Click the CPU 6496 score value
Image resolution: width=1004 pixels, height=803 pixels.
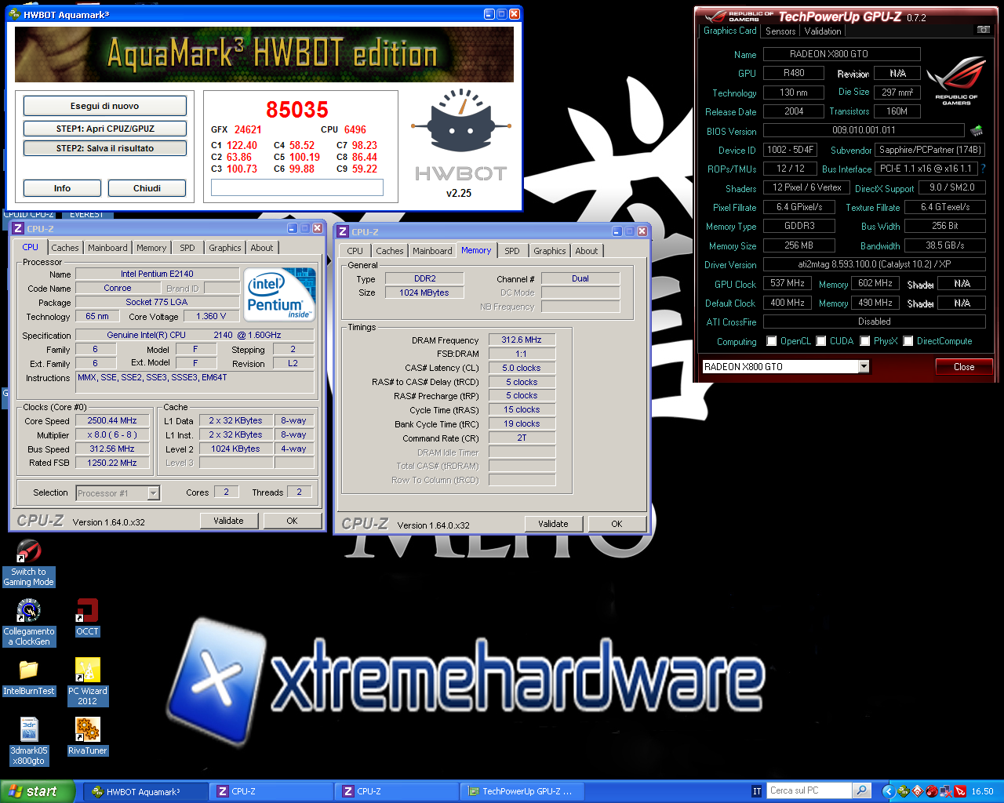pos(355,129)
